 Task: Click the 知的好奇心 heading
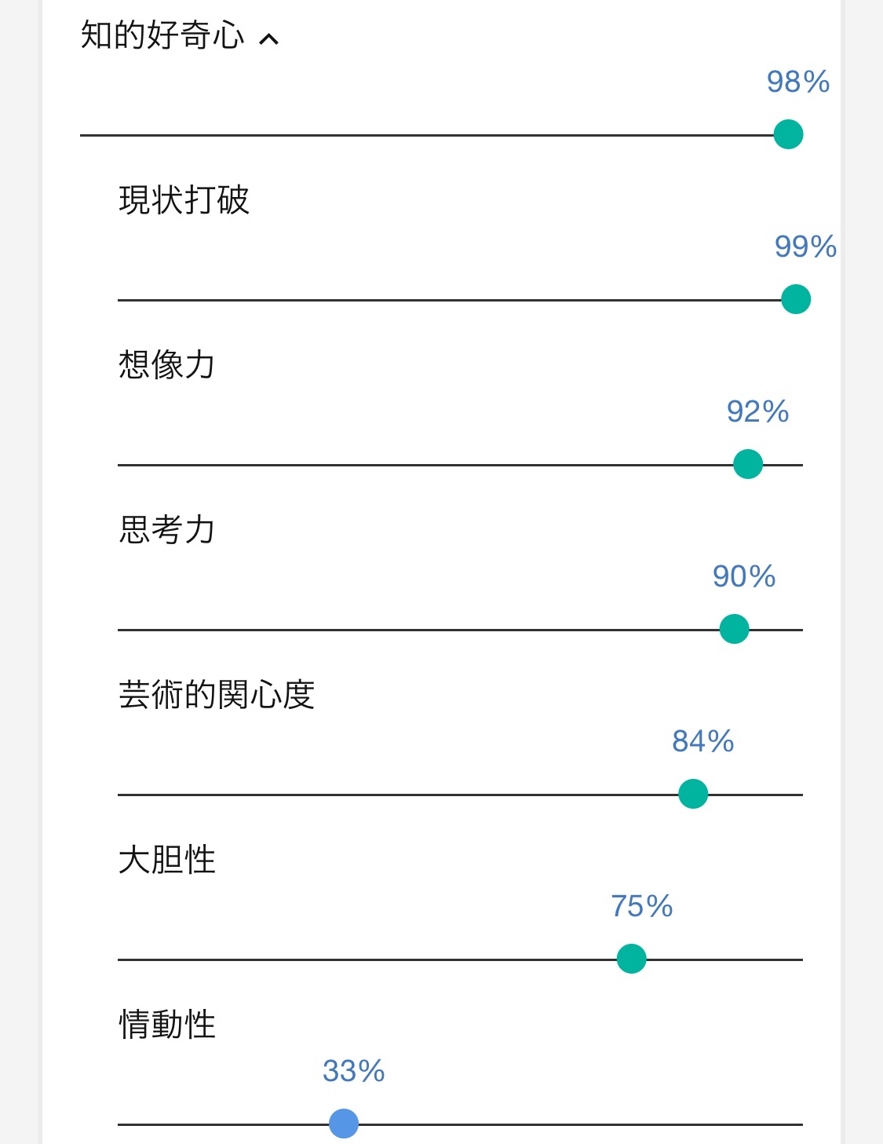[163, 35]
